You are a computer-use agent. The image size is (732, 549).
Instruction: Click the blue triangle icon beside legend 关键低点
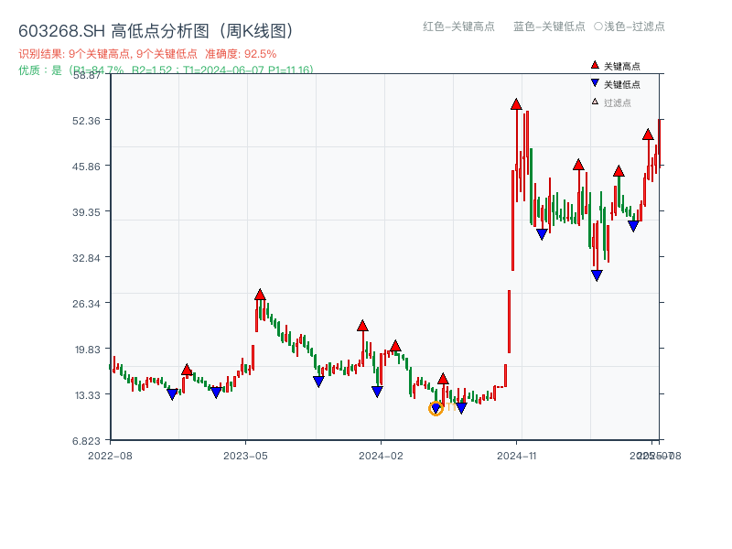coord(595,83)
